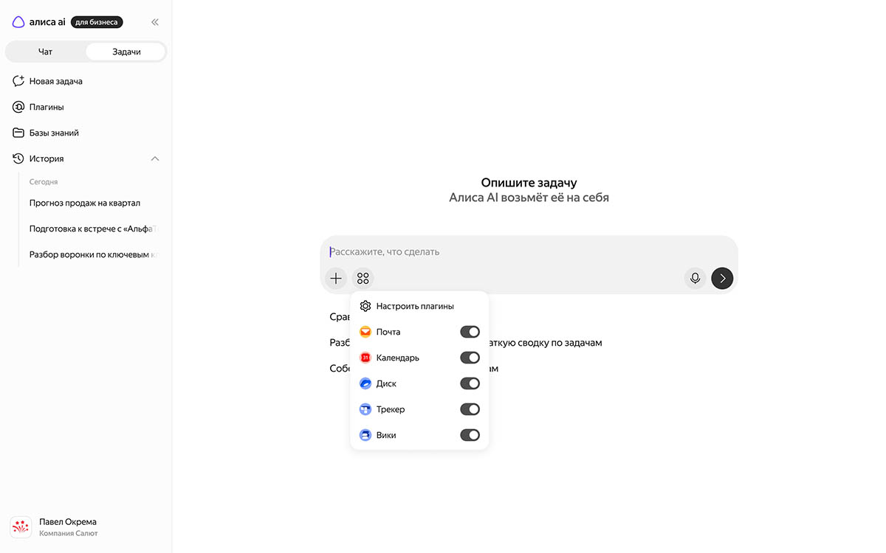
Task: Toggle the Диск plugin switch
Action: (x=470, y=383)
